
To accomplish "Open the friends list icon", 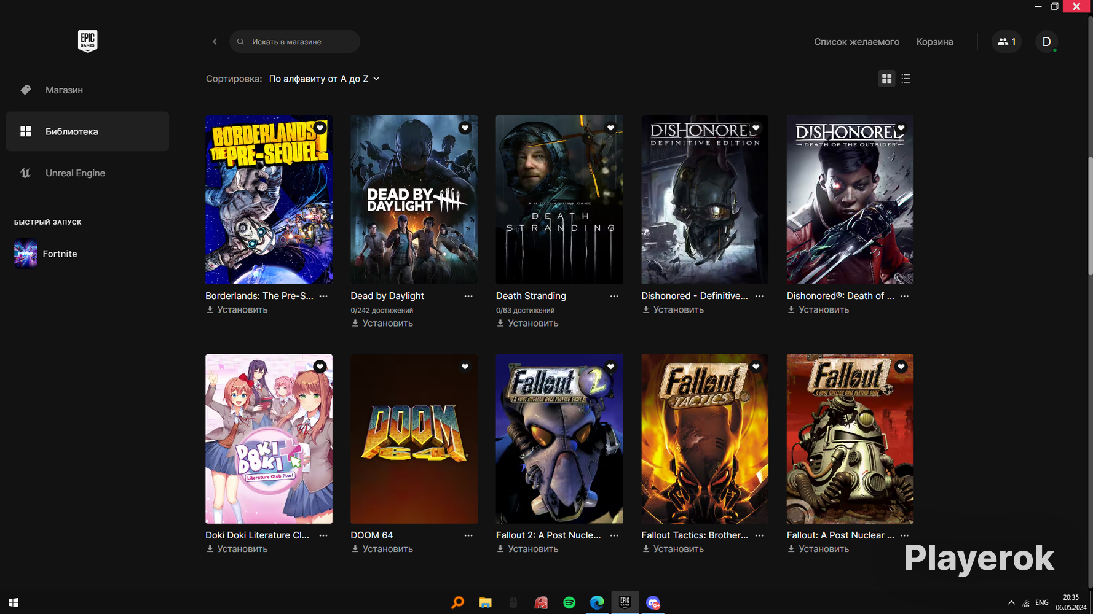I will tap(1006, 42).
